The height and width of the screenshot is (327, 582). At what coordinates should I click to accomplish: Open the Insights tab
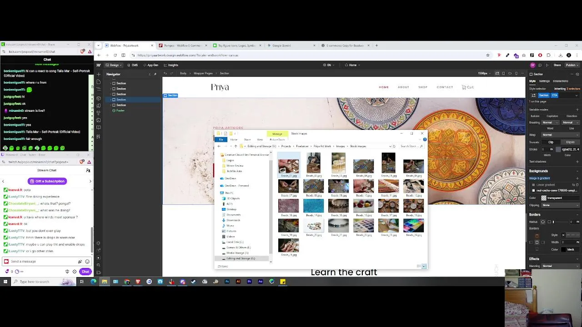tap(171, 65)
